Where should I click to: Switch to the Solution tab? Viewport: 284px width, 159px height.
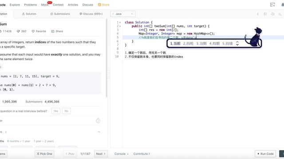coord(29,14)
